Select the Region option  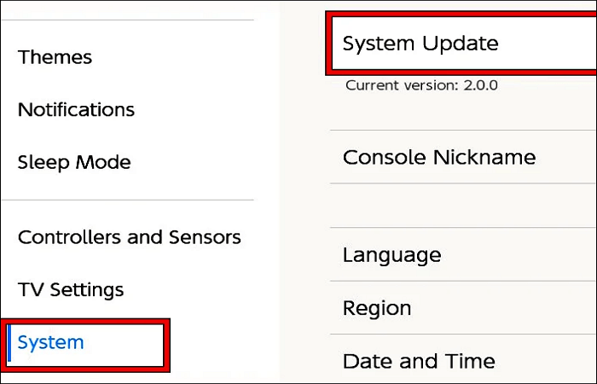point(377,307)
